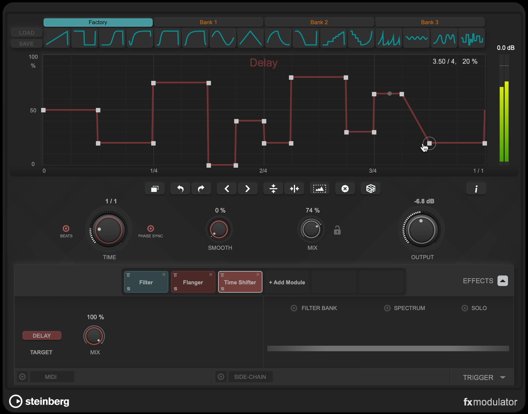Click the flip vertically icon
This screenshot has width=528, height=414.
pyautogui.click(x=273, y=189)
